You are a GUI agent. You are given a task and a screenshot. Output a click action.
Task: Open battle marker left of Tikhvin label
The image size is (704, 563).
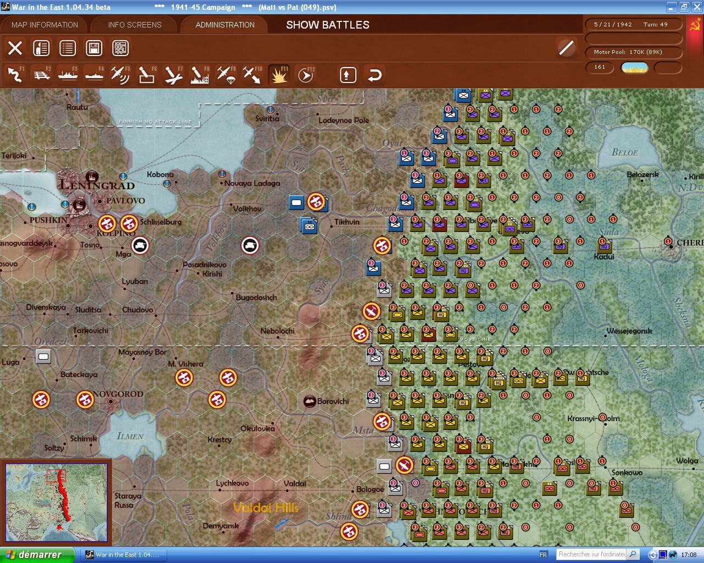point(316,202)
